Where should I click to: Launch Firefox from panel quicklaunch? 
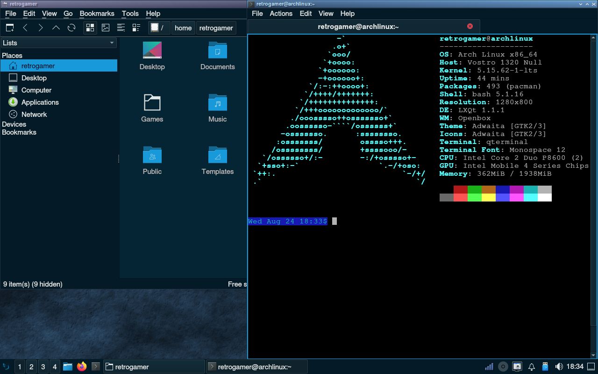(82, 367)
